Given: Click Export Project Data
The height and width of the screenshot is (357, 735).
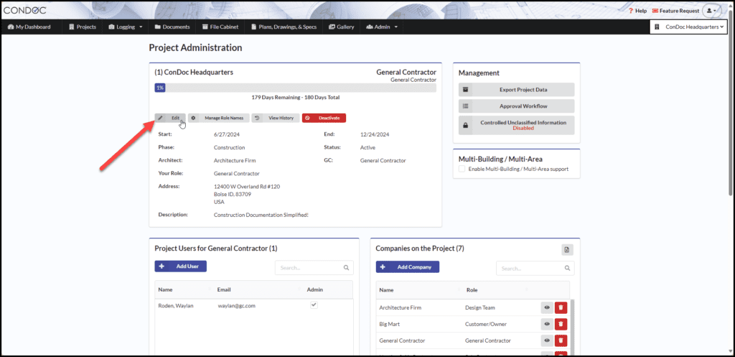Looking at the screenshot, I should tap(516, 90).
